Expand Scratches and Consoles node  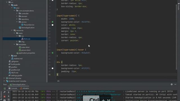pyautogui.click(x=4, y=81)
